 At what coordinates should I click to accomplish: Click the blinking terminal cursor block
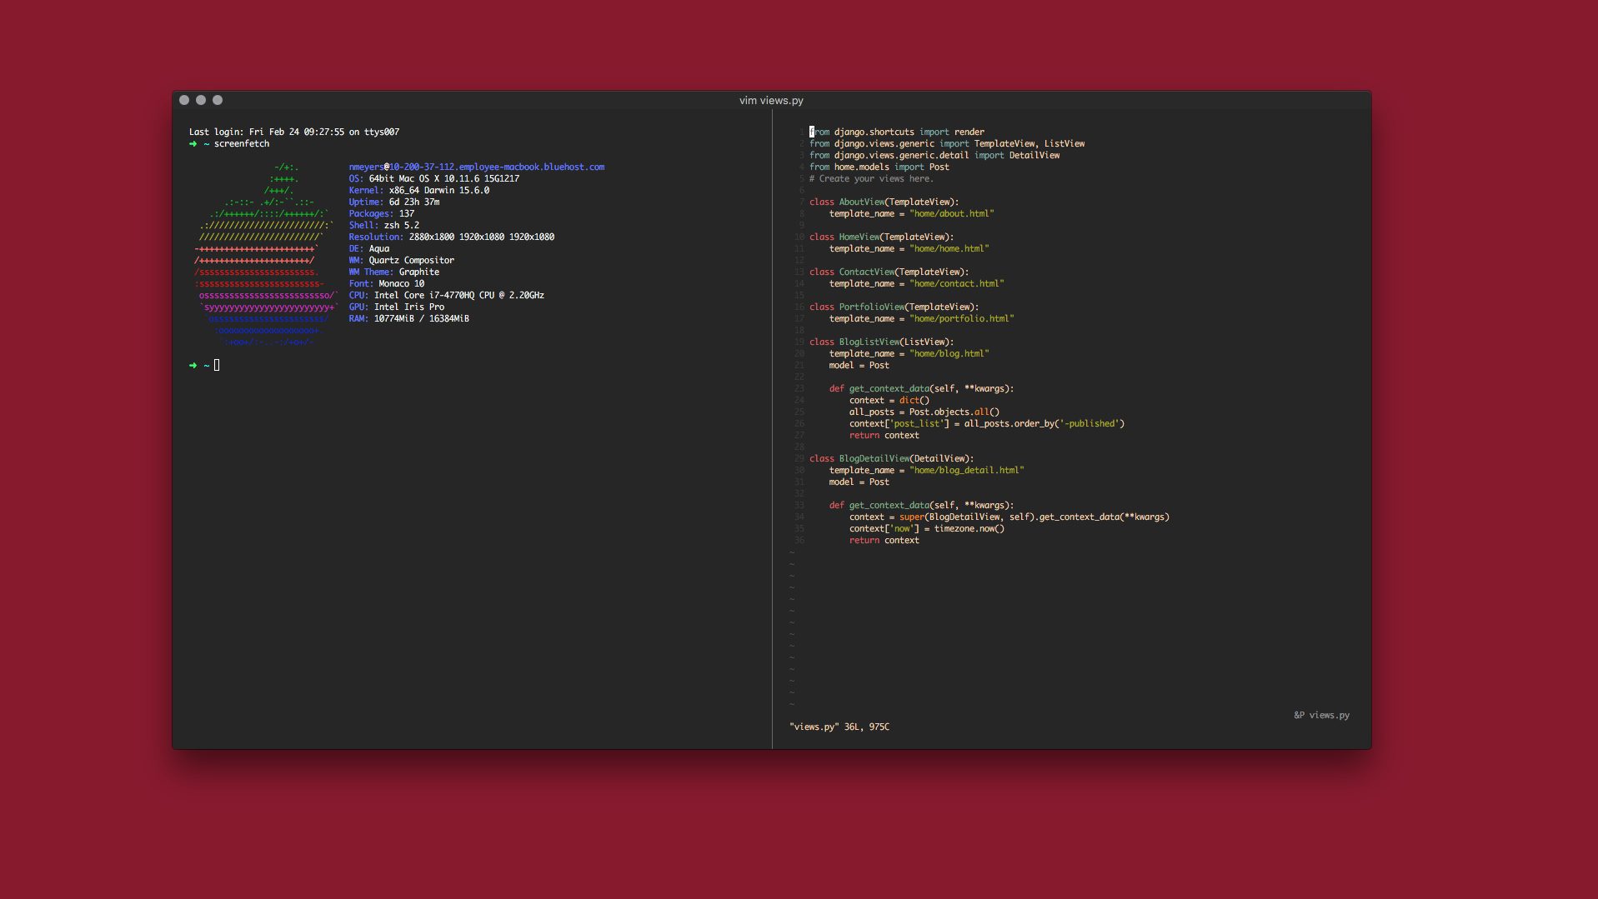click(x=216, y=365)
